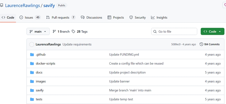226x104 pixels.
Task: View the 1 Branch link
Action: click(x=61, y=31)
